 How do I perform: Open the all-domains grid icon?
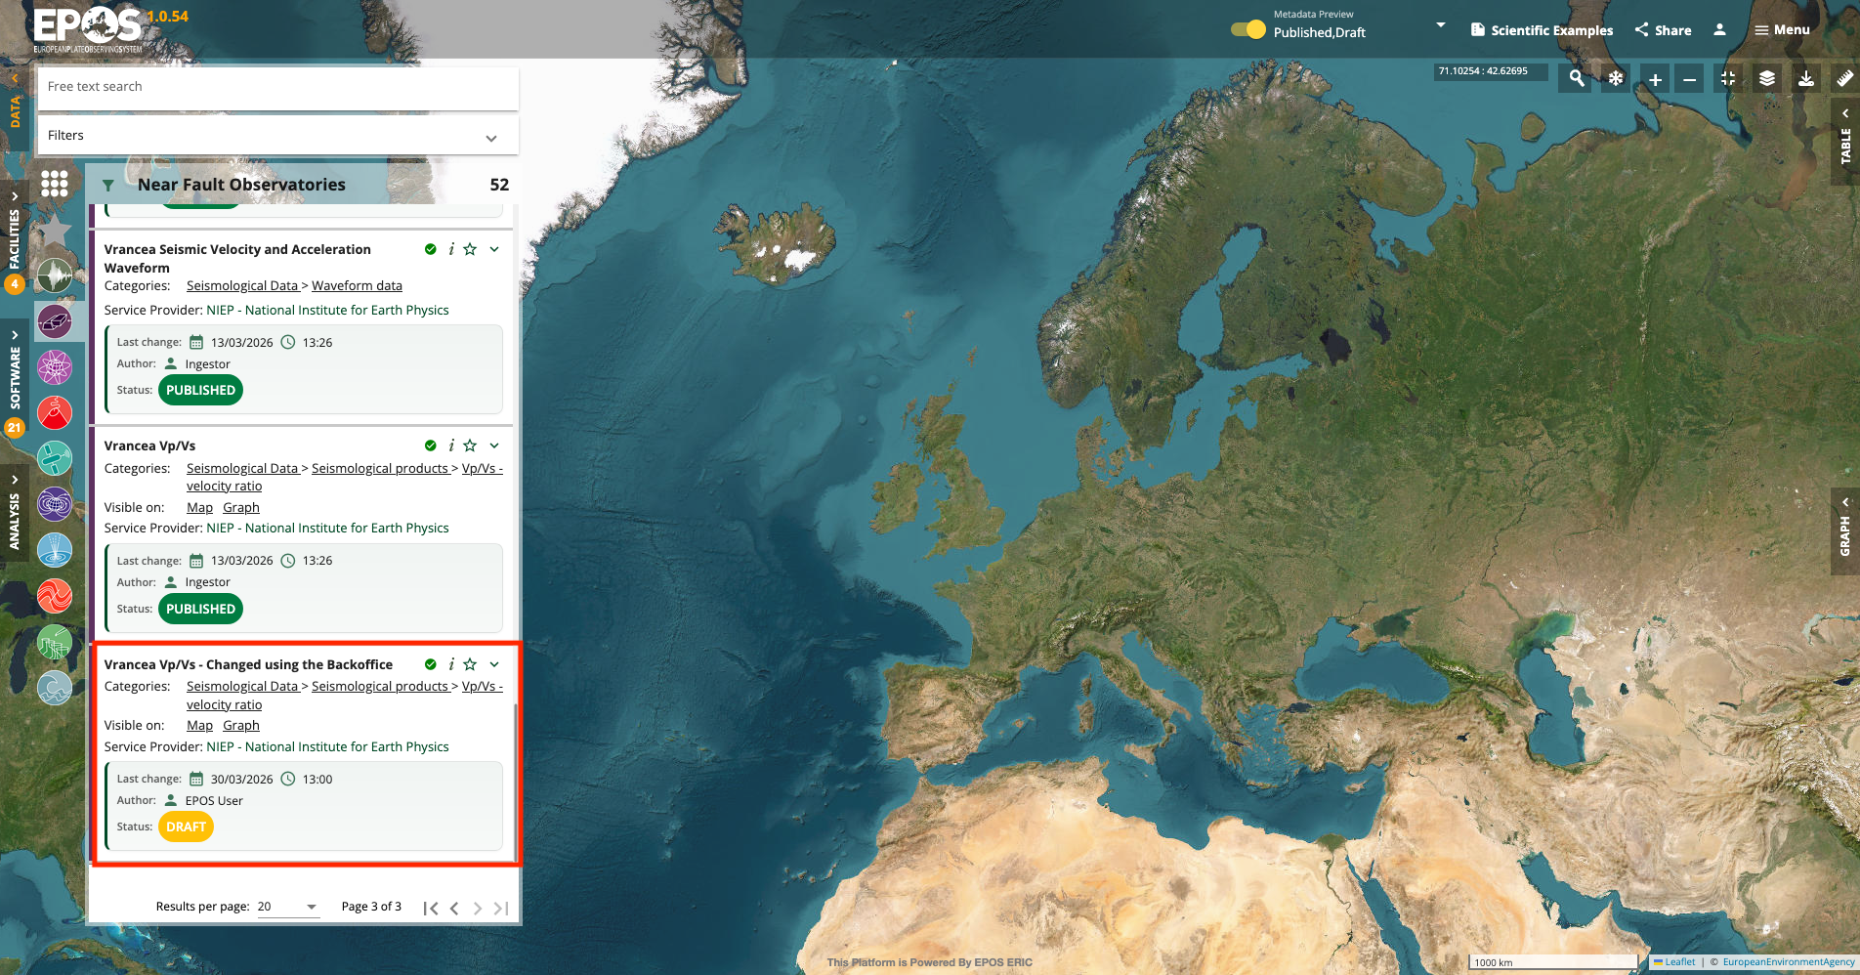55,184
